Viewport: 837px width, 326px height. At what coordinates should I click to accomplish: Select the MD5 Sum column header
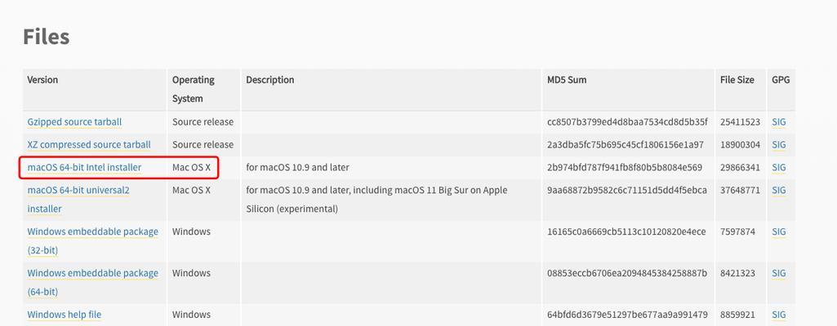coord(567,80)
